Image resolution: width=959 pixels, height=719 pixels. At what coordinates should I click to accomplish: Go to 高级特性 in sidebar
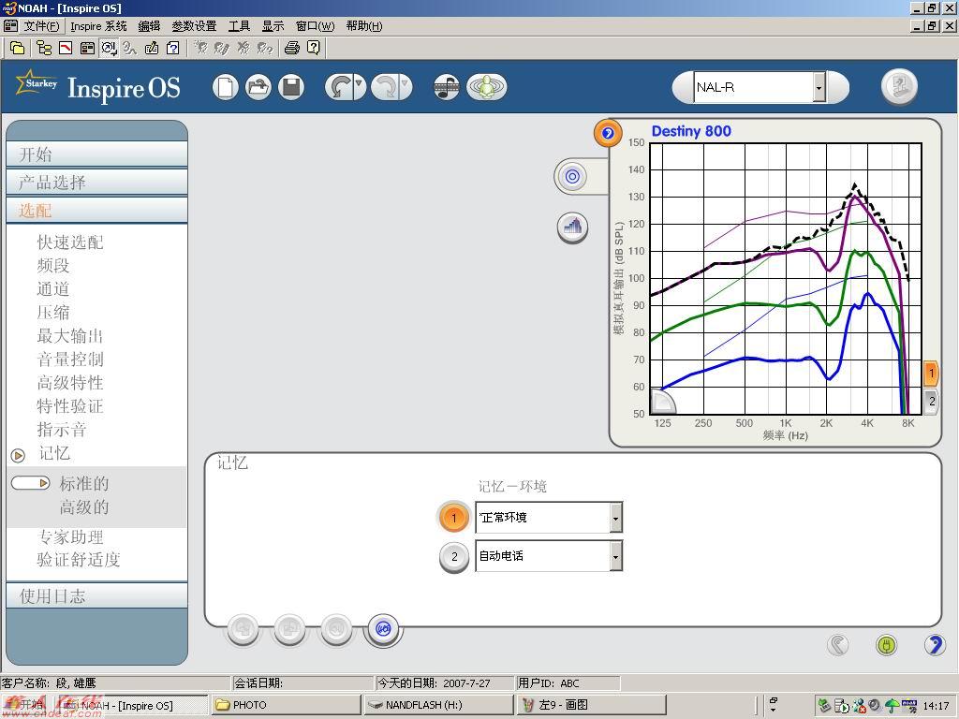(x=70, y=383)
